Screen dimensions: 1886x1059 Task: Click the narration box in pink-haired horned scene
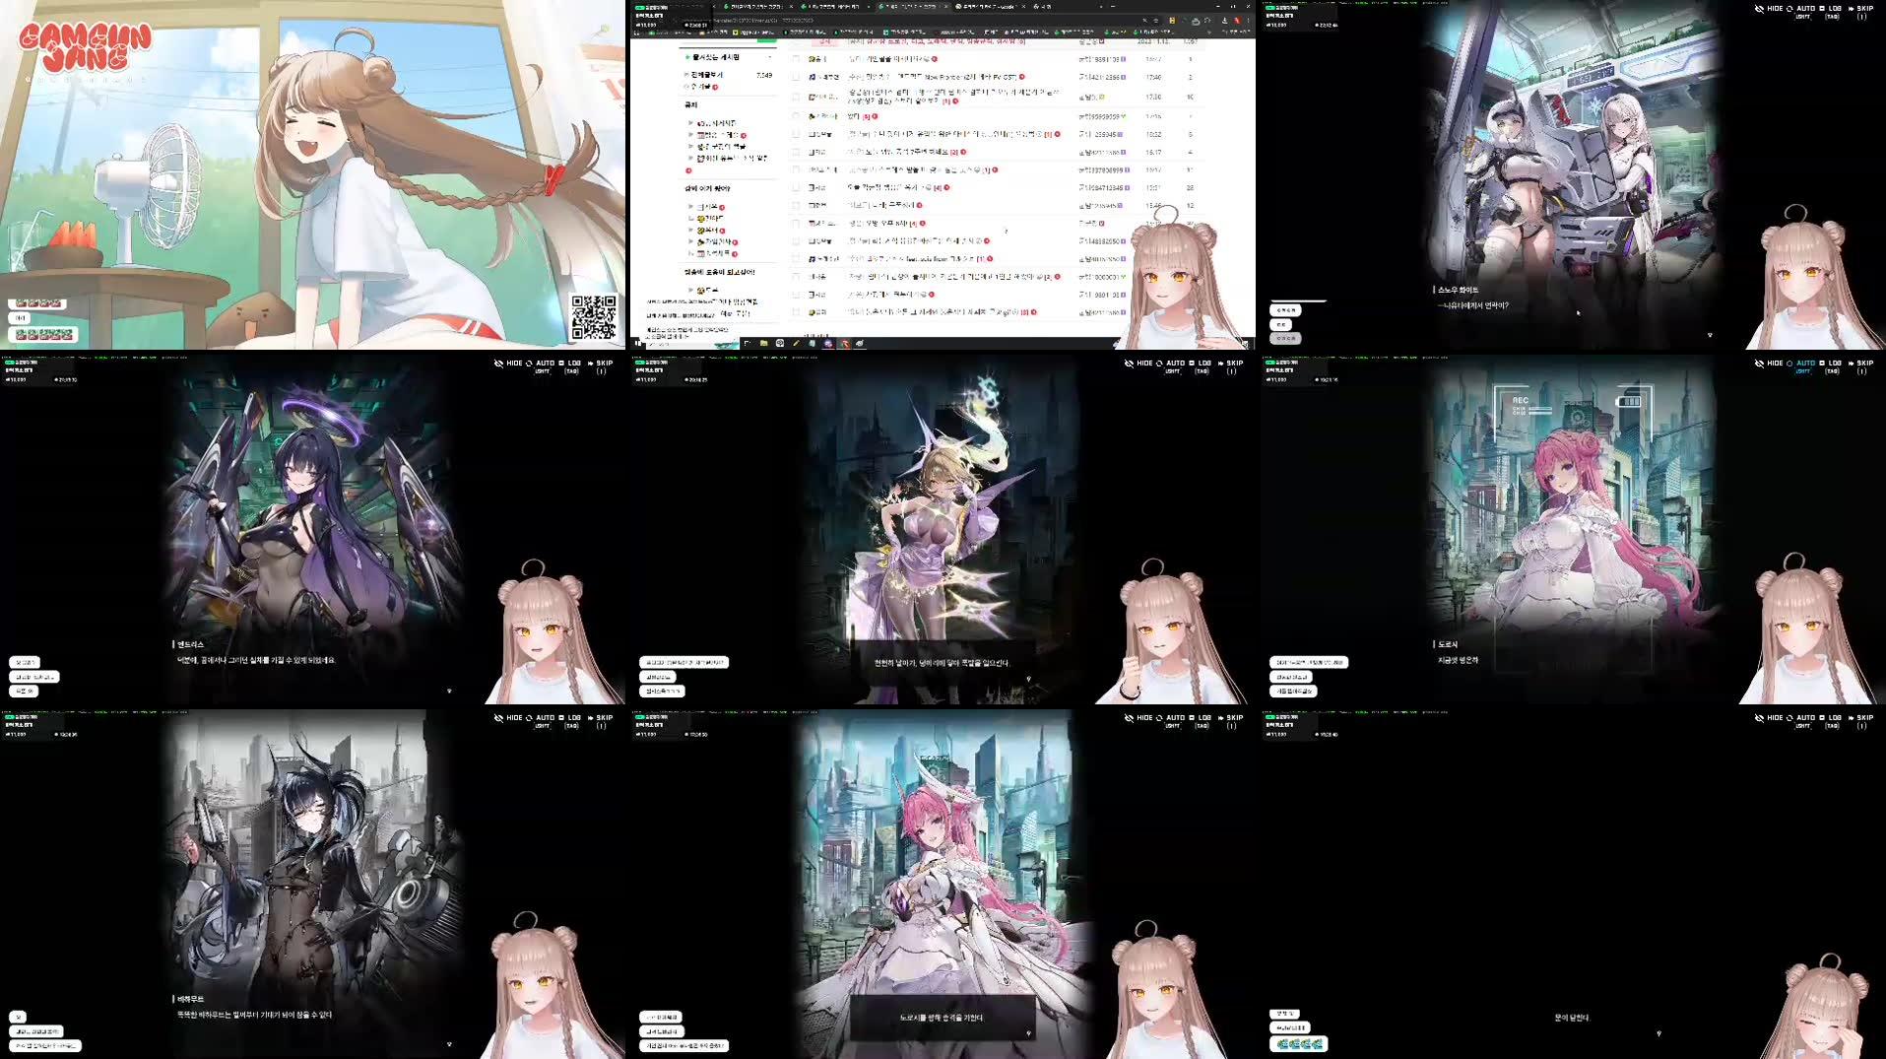[x=943, y=1018]
